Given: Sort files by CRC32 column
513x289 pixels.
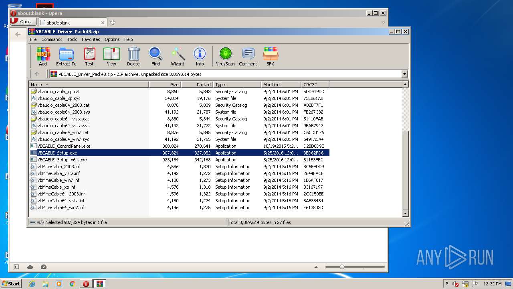Looking at the screenshot, I should [315, 84].
